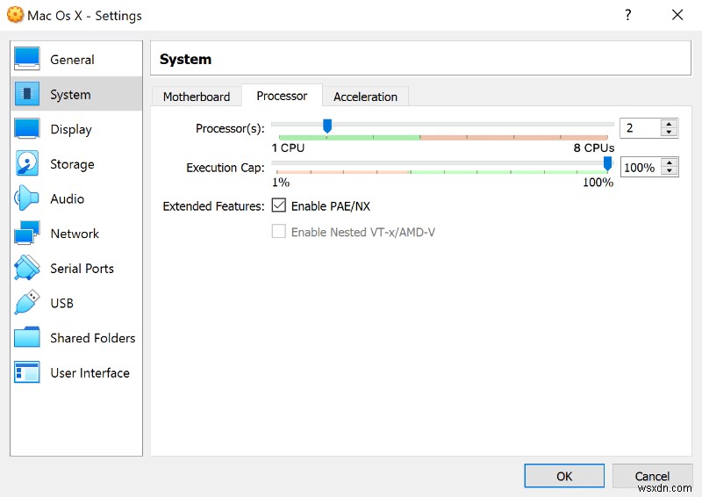Select General label in the sidebar
The image size is (702, 497).
pos(72,60)
